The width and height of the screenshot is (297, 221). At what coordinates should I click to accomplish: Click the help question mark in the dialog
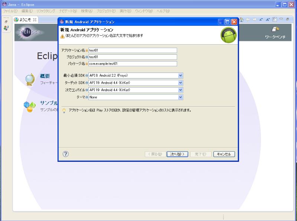pyautogui.click(x=66, y=154)
